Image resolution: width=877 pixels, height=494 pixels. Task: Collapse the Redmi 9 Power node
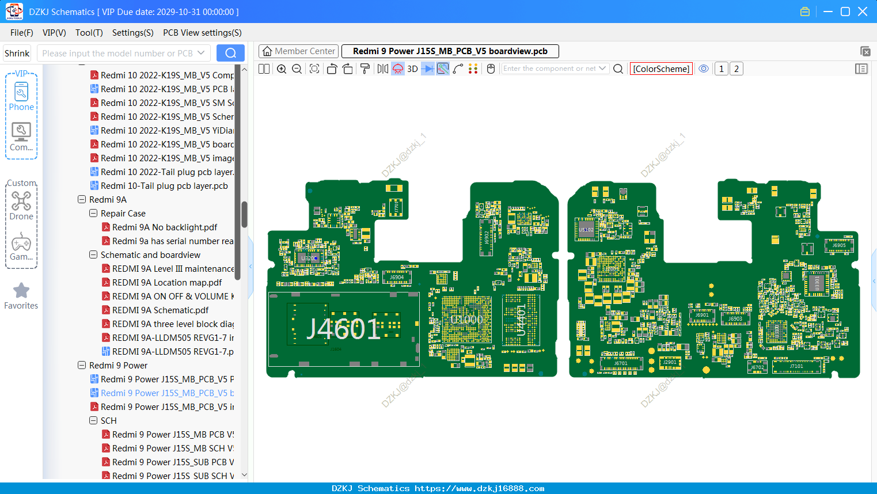[82, 365]
